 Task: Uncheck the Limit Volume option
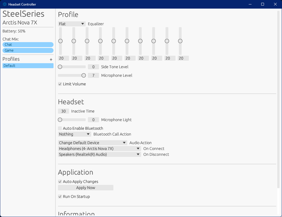tap(60, 84)
